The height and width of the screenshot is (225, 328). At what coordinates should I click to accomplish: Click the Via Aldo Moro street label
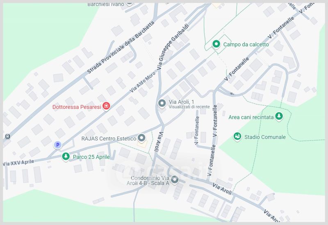point(142,82)
